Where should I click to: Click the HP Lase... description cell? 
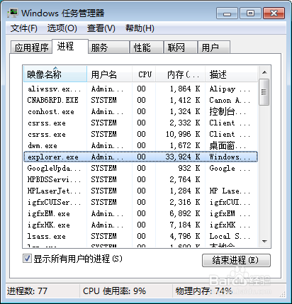(x=230, y=191)
